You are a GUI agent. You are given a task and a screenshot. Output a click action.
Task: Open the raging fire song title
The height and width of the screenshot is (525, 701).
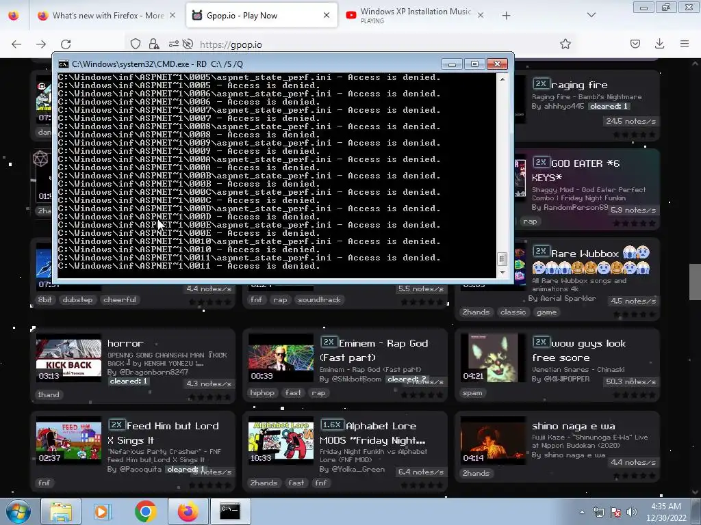point(579,85)
